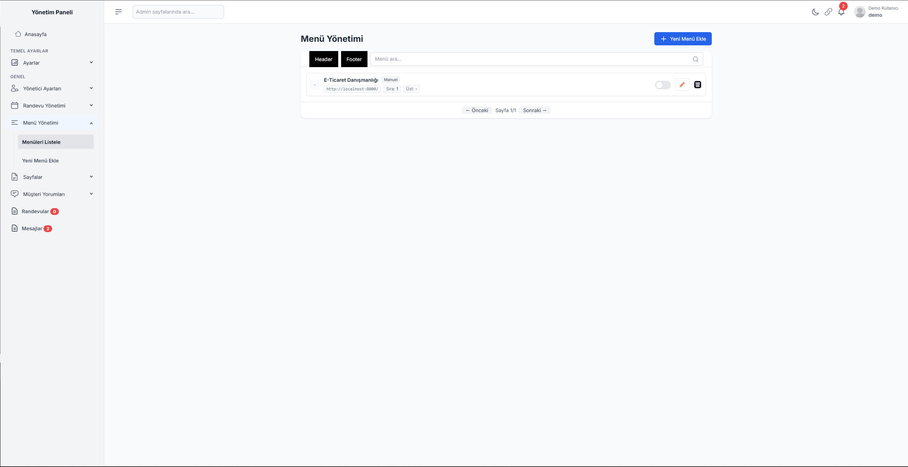Click the link chain icon in header
Image resolution: width=908 pixels, height=467 pixels.
click(828, 12)
